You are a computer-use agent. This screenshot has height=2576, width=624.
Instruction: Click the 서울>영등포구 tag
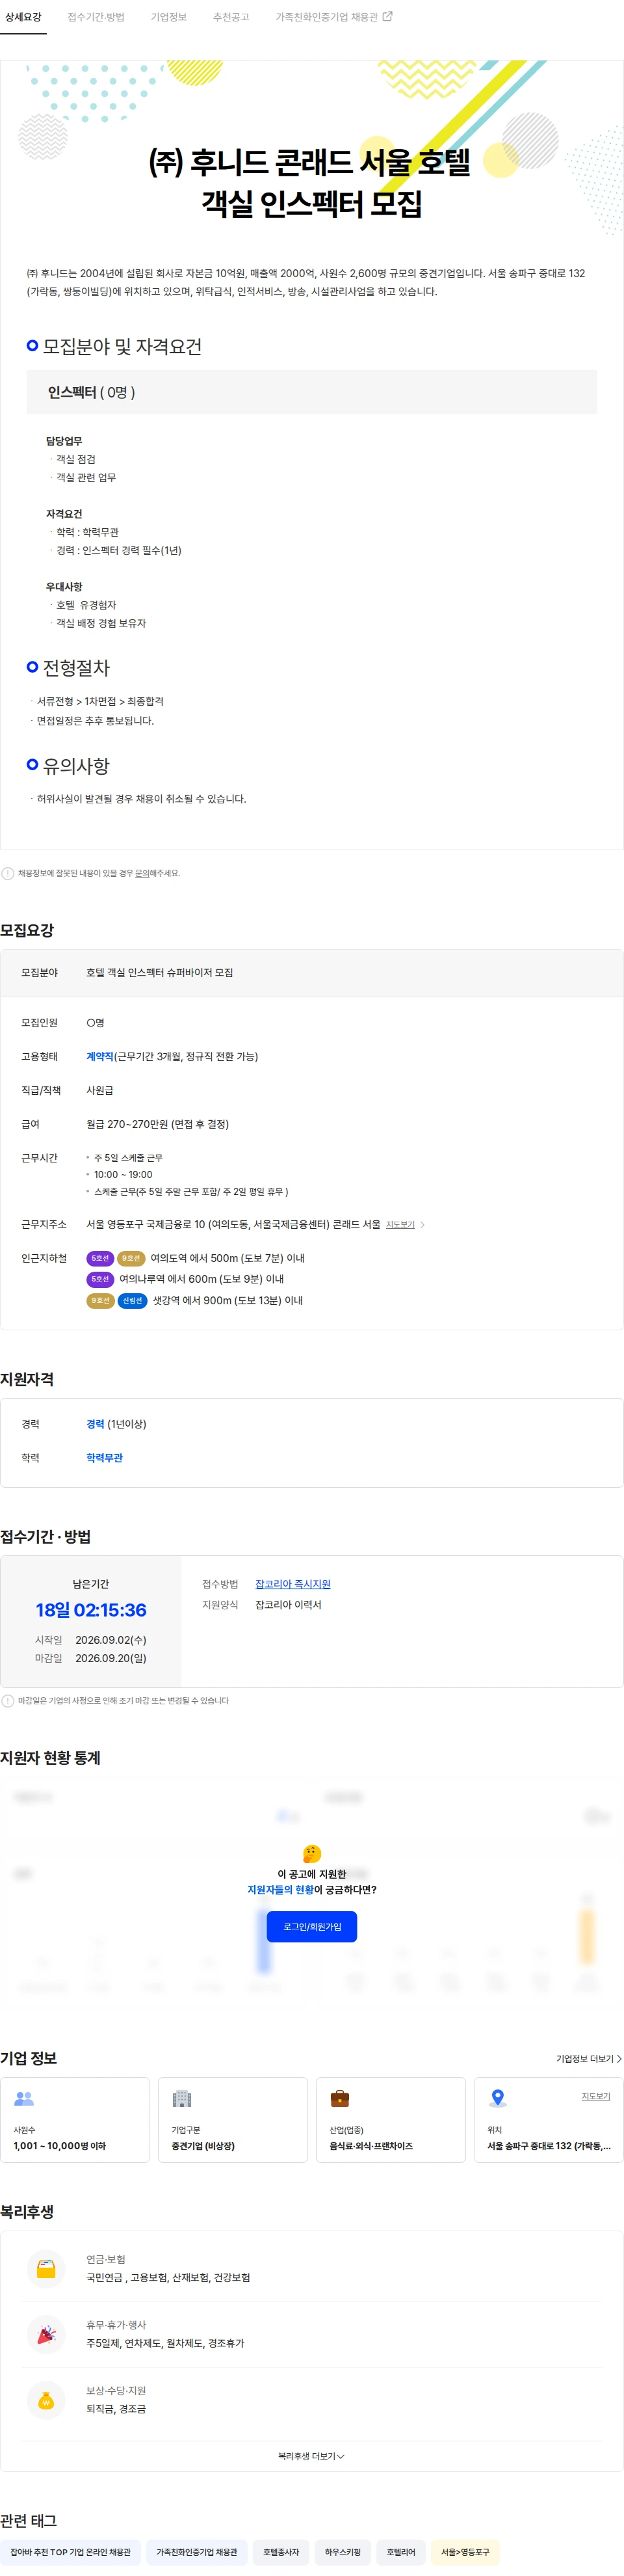(x=465, y=2552)
